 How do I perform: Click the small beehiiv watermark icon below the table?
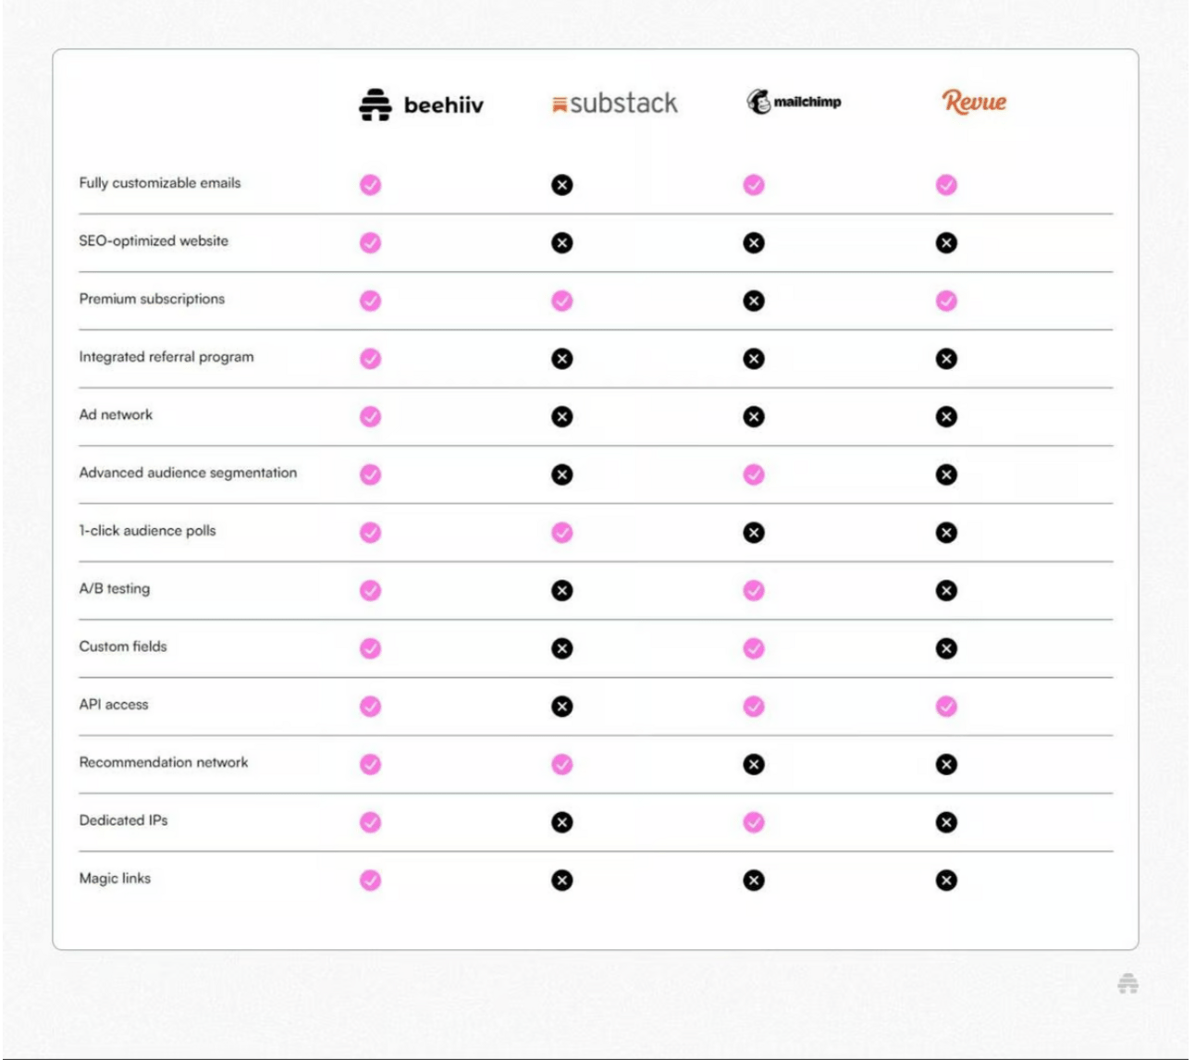point(1127,983)
